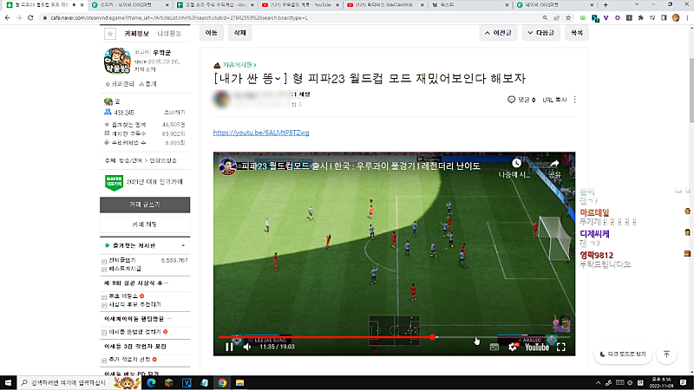This screenshot has height=390, width=694.
Task: Click the Windows taskbar search box
Action: click(77, 382)
